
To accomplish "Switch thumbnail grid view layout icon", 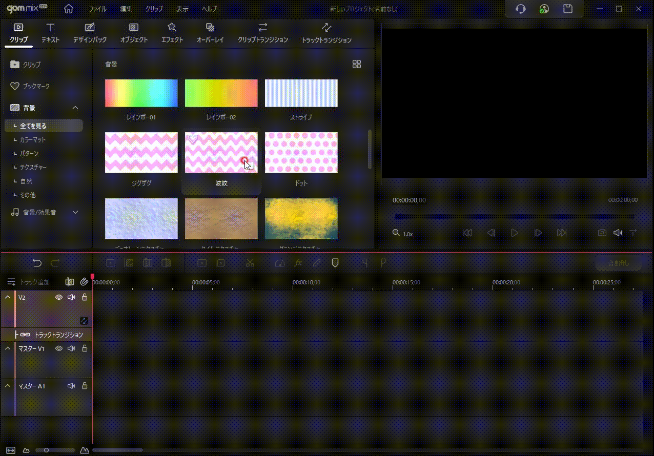I will 357,64.
